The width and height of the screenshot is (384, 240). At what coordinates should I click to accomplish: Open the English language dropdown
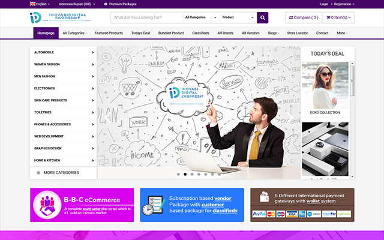pyautogui.click(x=41, y=4)
